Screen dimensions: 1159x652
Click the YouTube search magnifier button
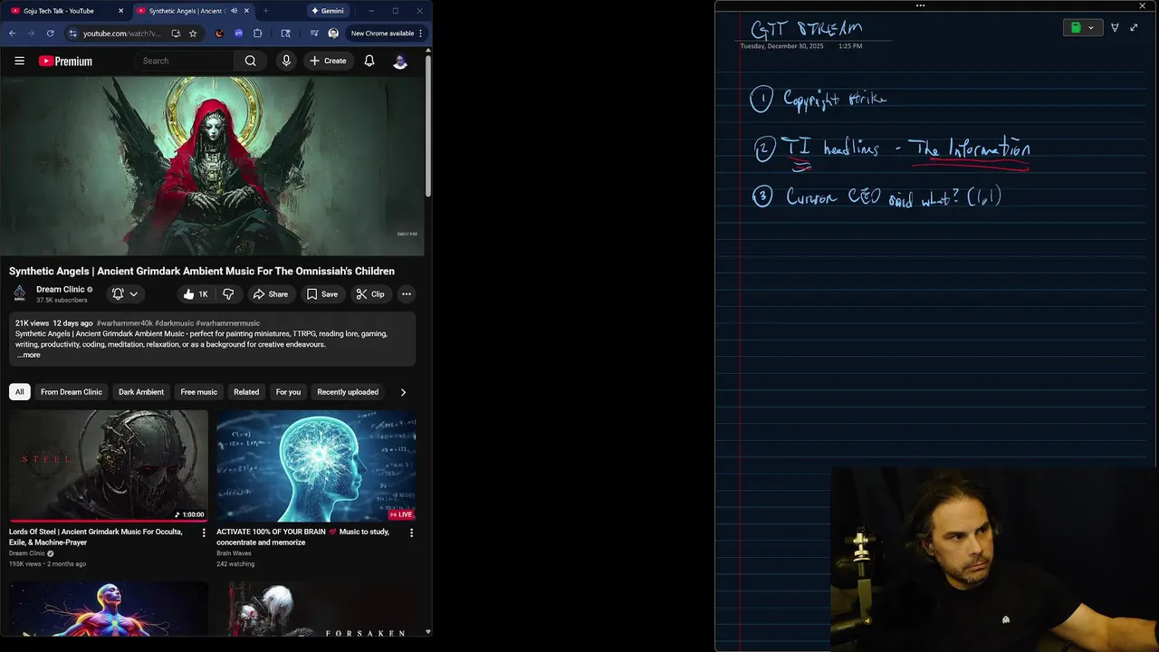coord(250,61)
